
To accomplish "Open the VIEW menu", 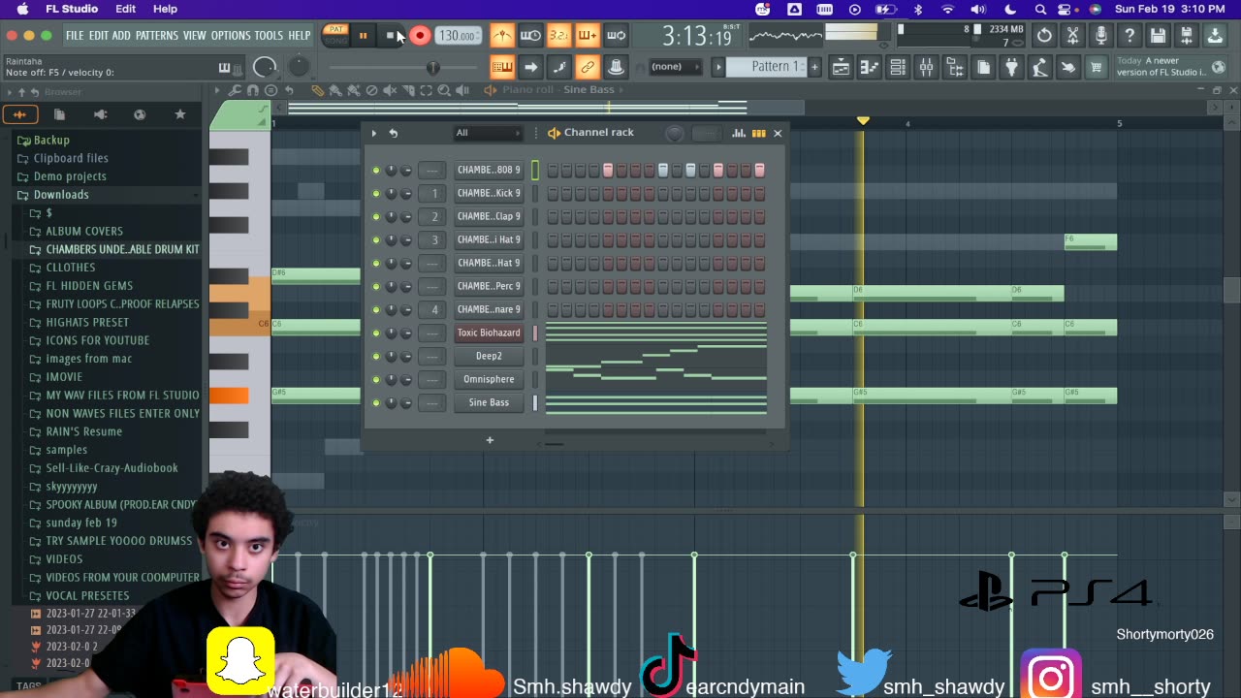I will pyautogui.click(x=194, y=36).
